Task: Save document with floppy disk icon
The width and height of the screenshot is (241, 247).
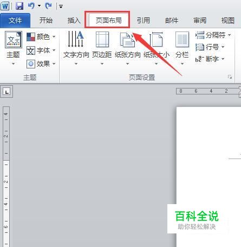Action: (19, 6)
